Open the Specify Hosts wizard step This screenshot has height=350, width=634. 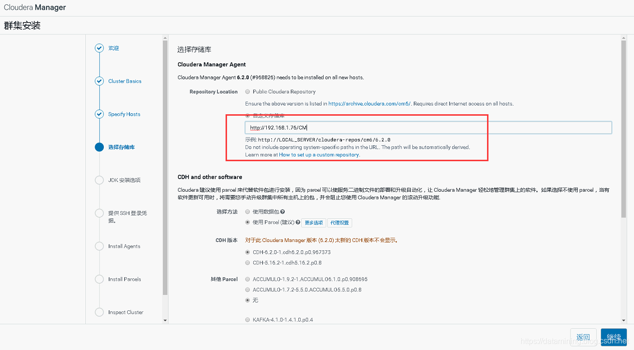pos(124,114)
